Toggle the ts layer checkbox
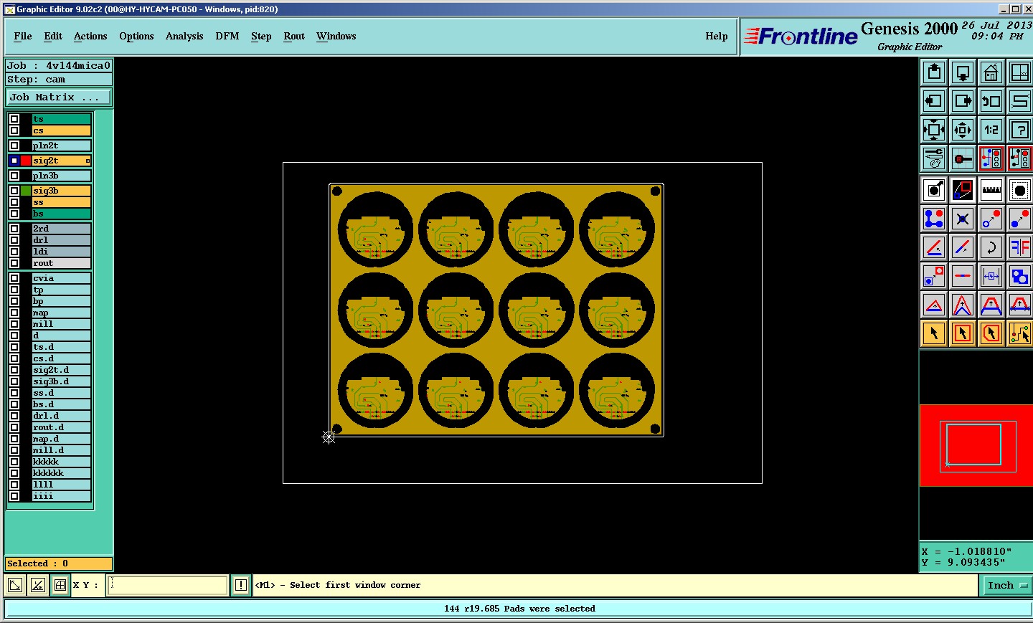Viewport: 1033px width, 623px height. 14,119
